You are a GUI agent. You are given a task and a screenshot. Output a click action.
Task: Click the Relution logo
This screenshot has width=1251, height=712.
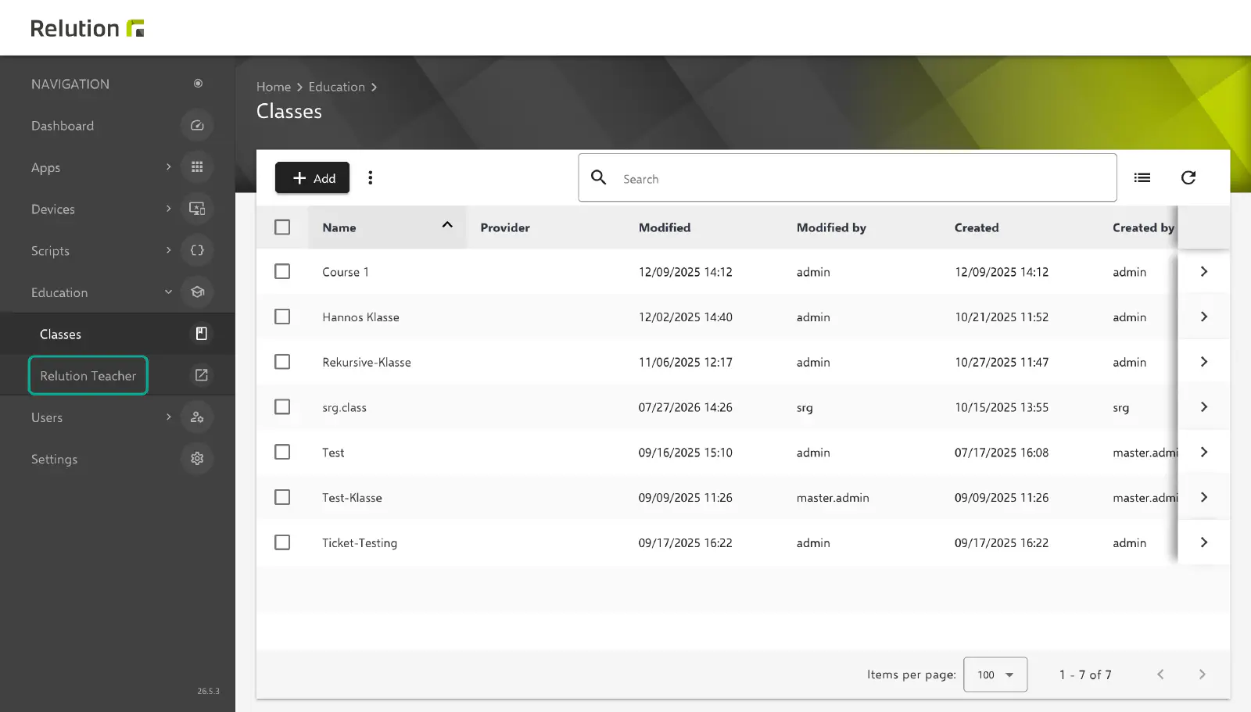pos(88,28)
